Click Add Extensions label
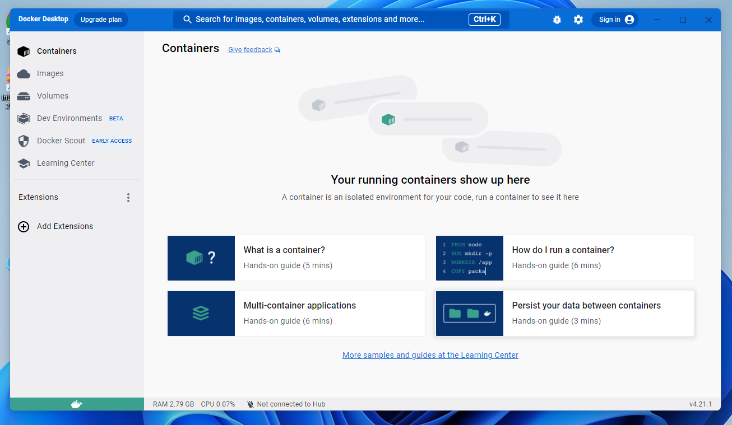 click(x=65, y=227)
